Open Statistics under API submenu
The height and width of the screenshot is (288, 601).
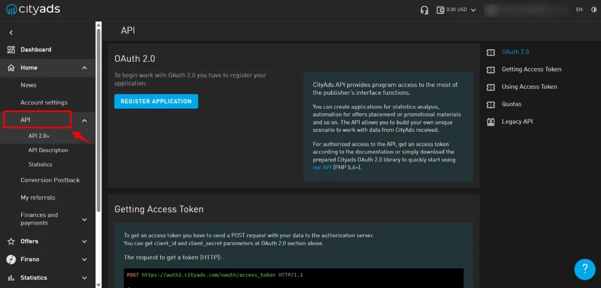40,164
